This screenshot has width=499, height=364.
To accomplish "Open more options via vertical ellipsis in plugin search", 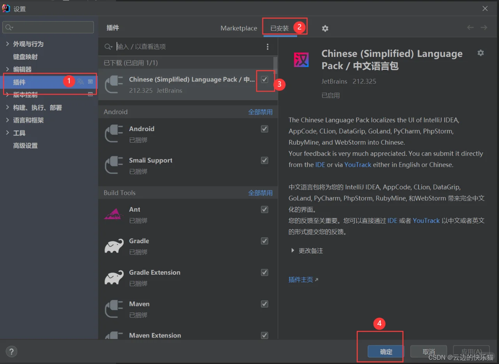I will (267, 46).
